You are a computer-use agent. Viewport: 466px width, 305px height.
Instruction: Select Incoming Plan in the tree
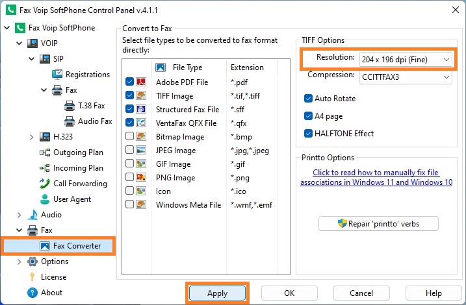[78, 168]
